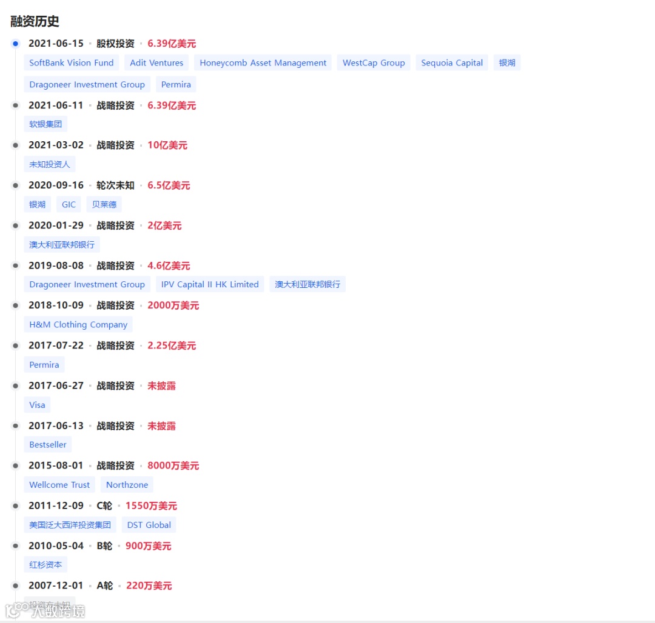655x623 pixels.
Task: Select timeline dot for 2020-09-16
Action: 15,185
